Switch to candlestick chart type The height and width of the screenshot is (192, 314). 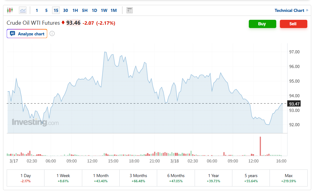pyautogui.click(x=10, y=10)
